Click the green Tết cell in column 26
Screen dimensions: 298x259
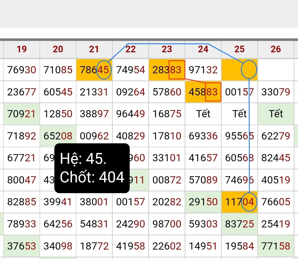tap(276, 114)
